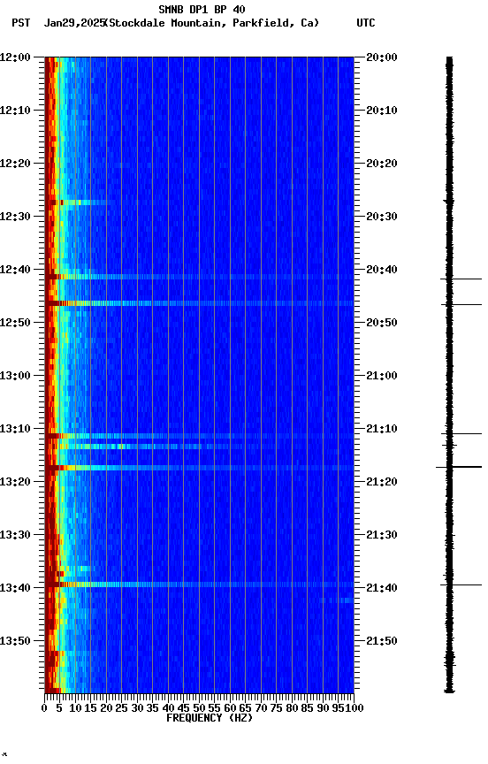This screenshot has width=488, height=764.
Task: Click the title text 'SMNB DP1 BP 40'
Action: 202,9
